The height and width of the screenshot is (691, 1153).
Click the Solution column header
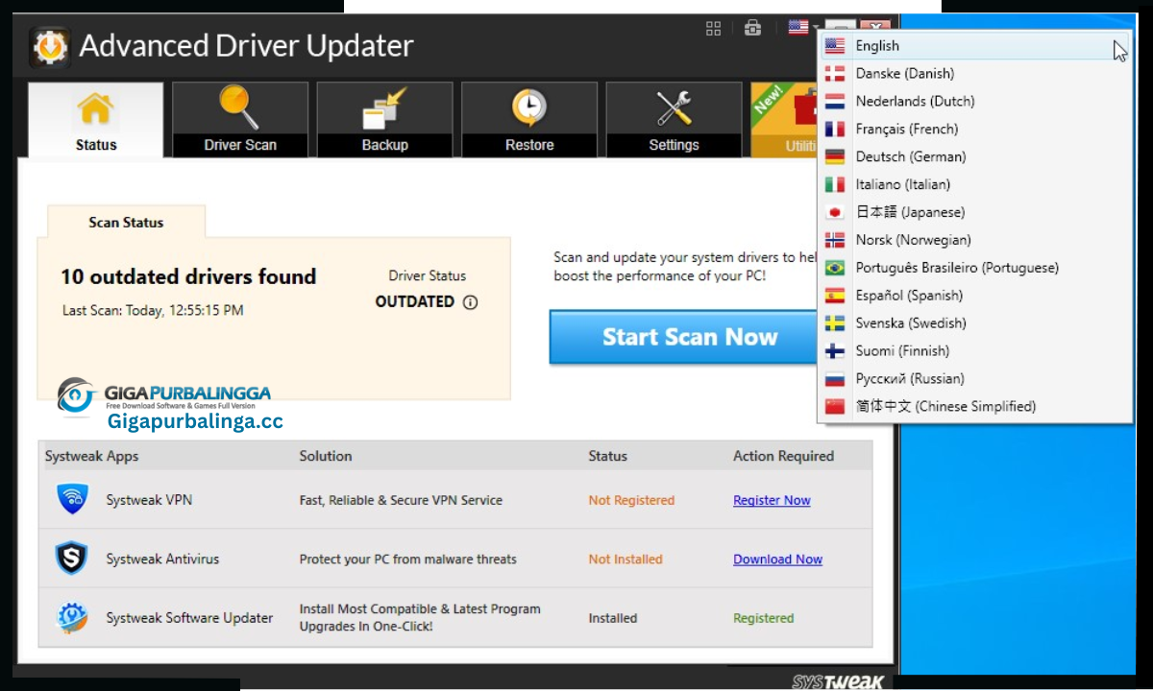point(326,456)
